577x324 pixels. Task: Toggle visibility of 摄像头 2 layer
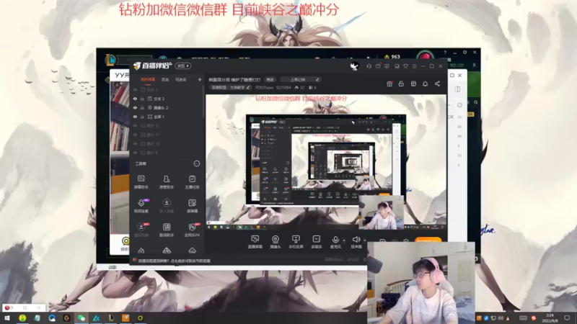click(x=135, y=107)
